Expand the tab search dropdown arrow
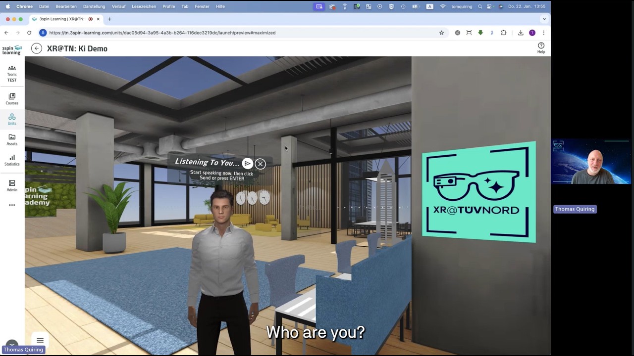The image size is (634, 356). tap(544, 19)
